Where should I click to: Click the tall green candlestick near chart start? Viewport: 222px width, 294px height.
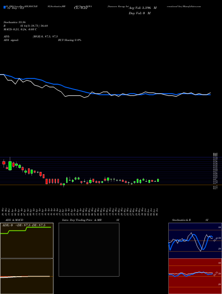click(x=10, y=166)
